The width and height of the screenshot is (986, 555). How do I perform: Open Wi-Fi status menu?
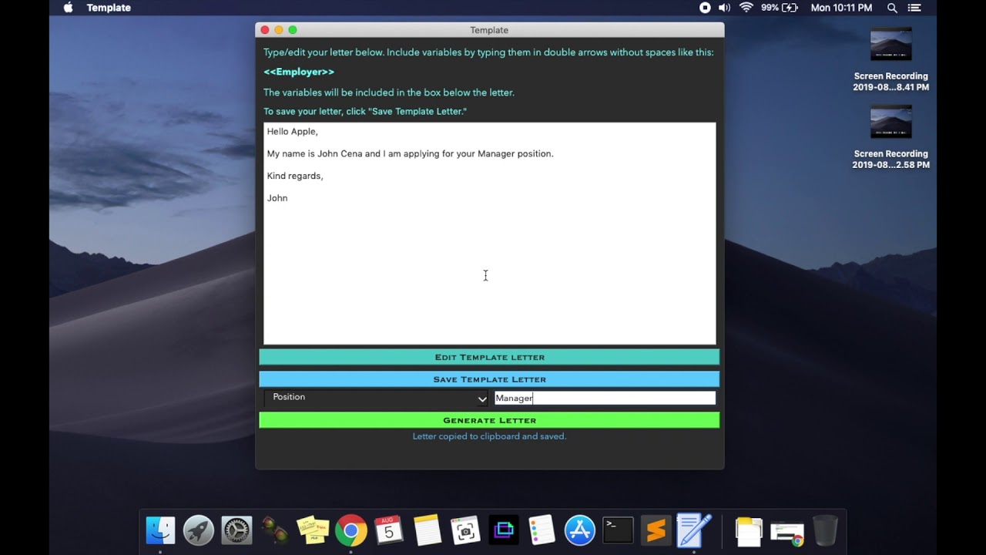[746, 8]
